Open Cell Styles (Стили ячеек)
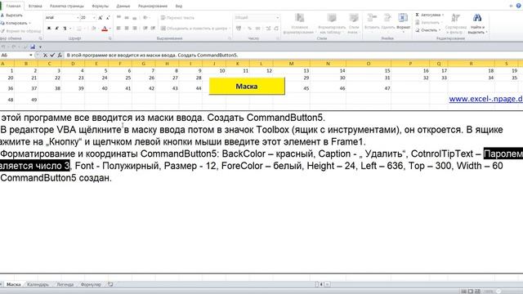 354,24
